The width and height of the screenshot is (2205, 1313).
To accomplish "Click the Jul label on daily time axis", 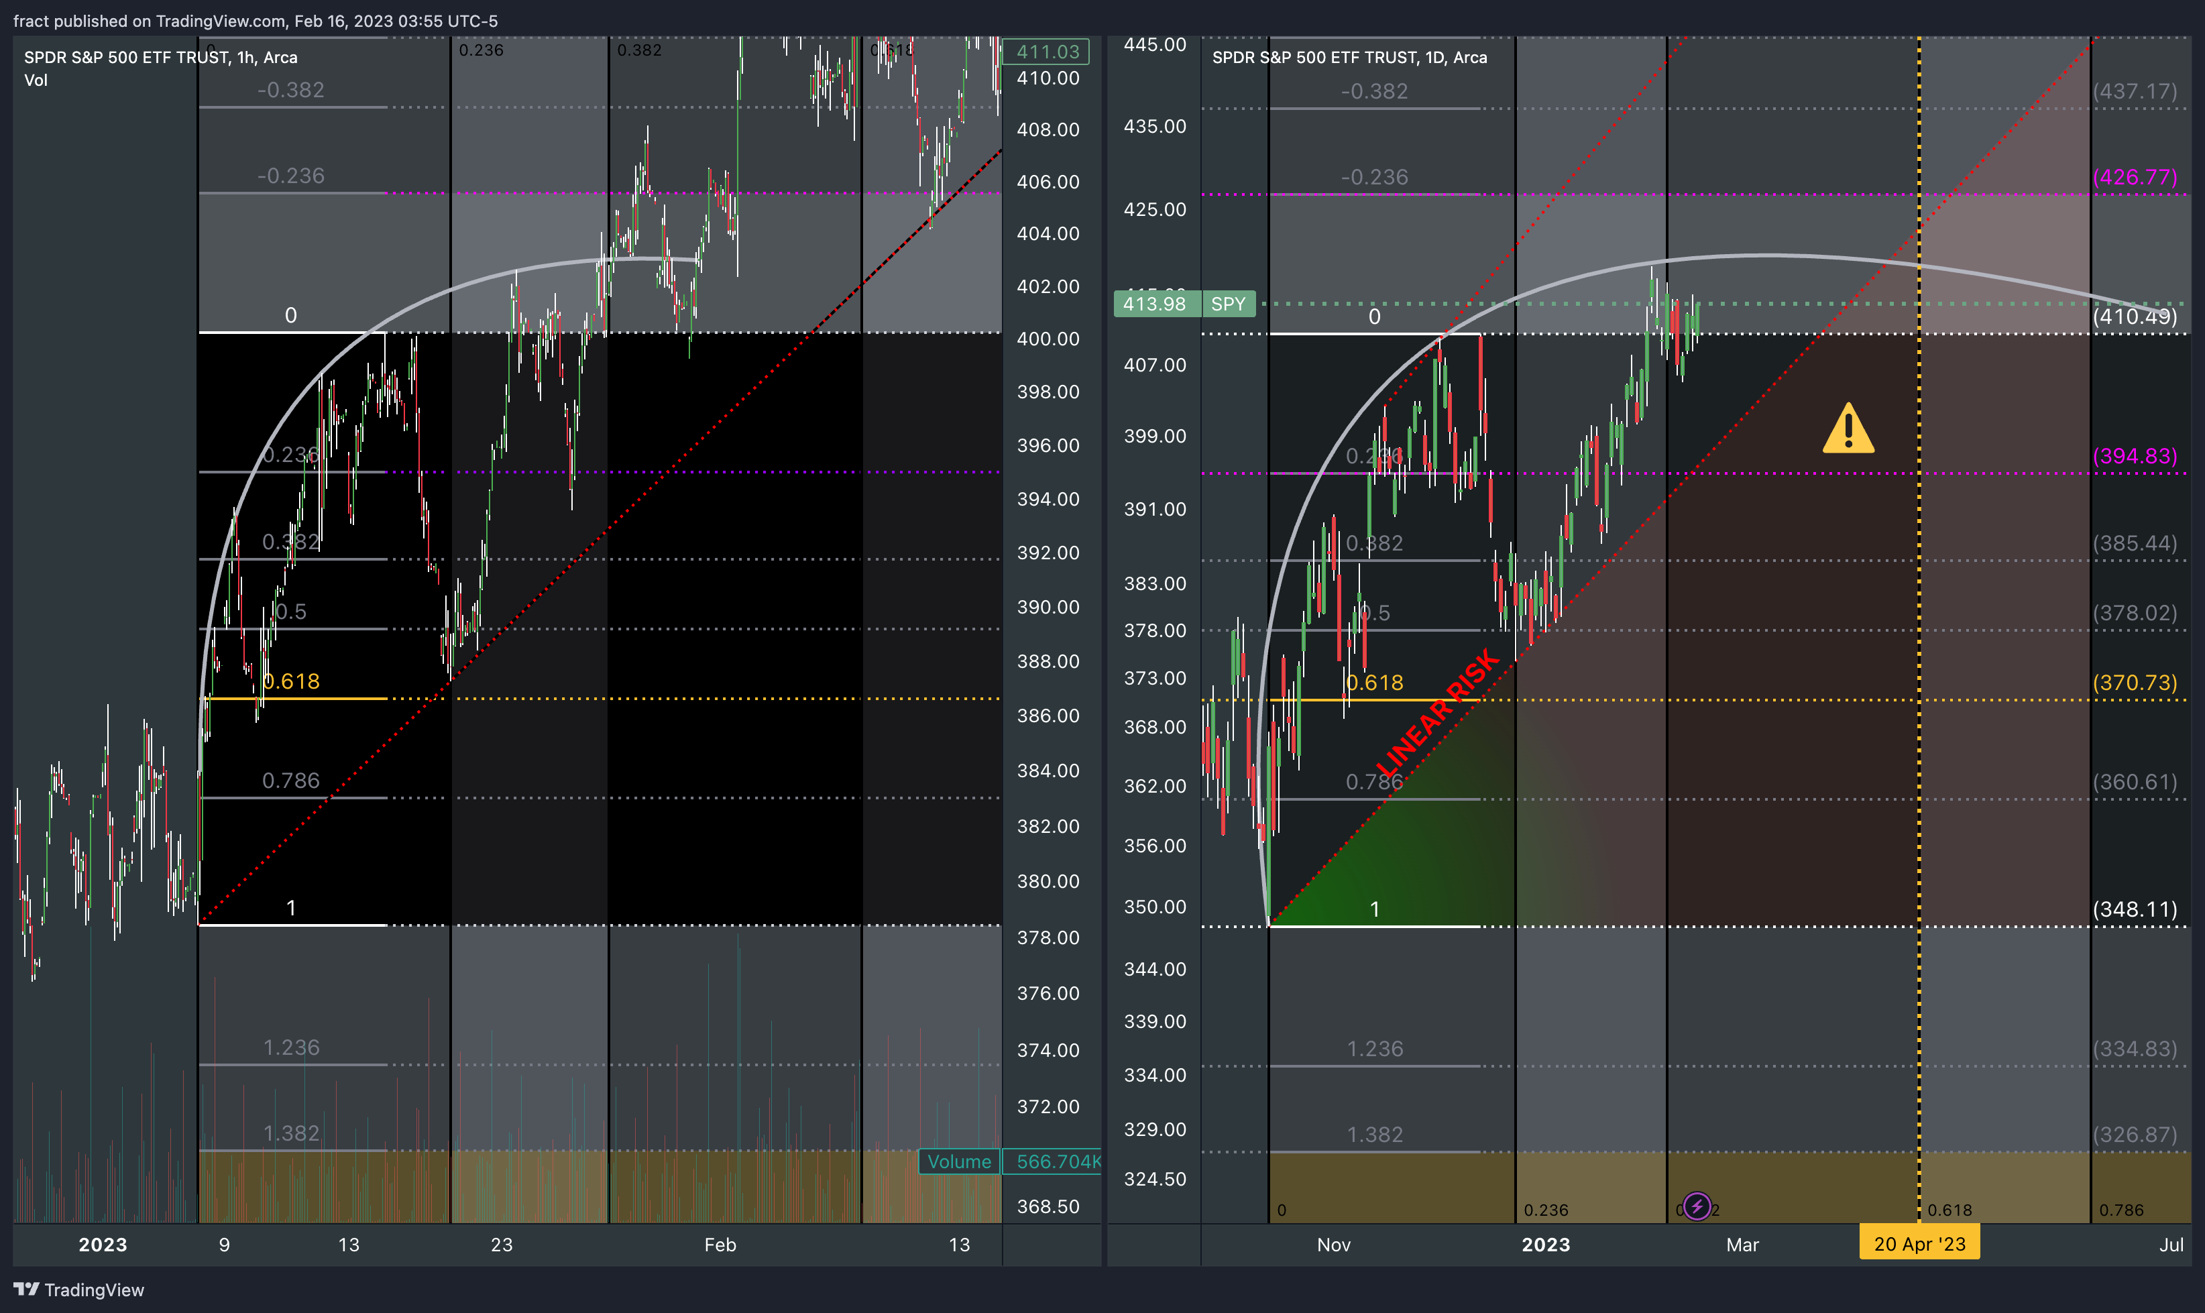I will click(2171, 1245).
